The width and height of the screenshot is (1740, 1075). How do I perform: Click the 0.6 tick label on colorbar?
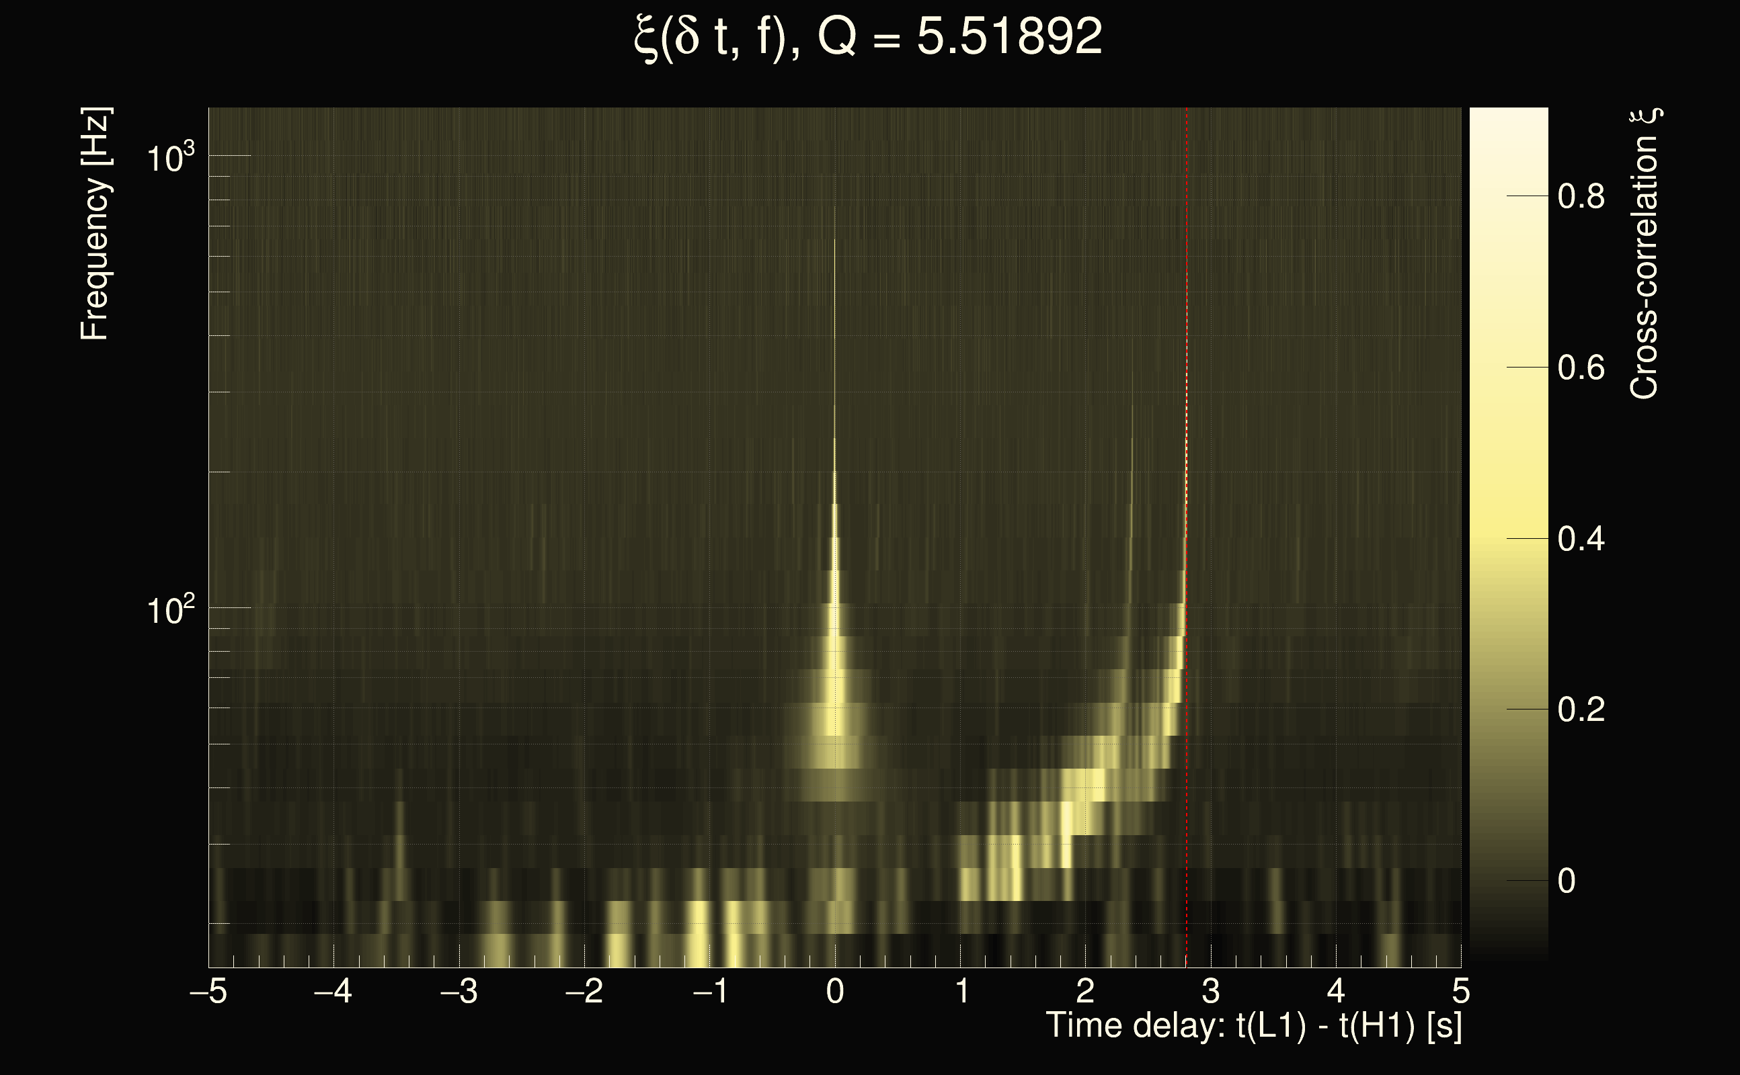[x=1581, y=368]
